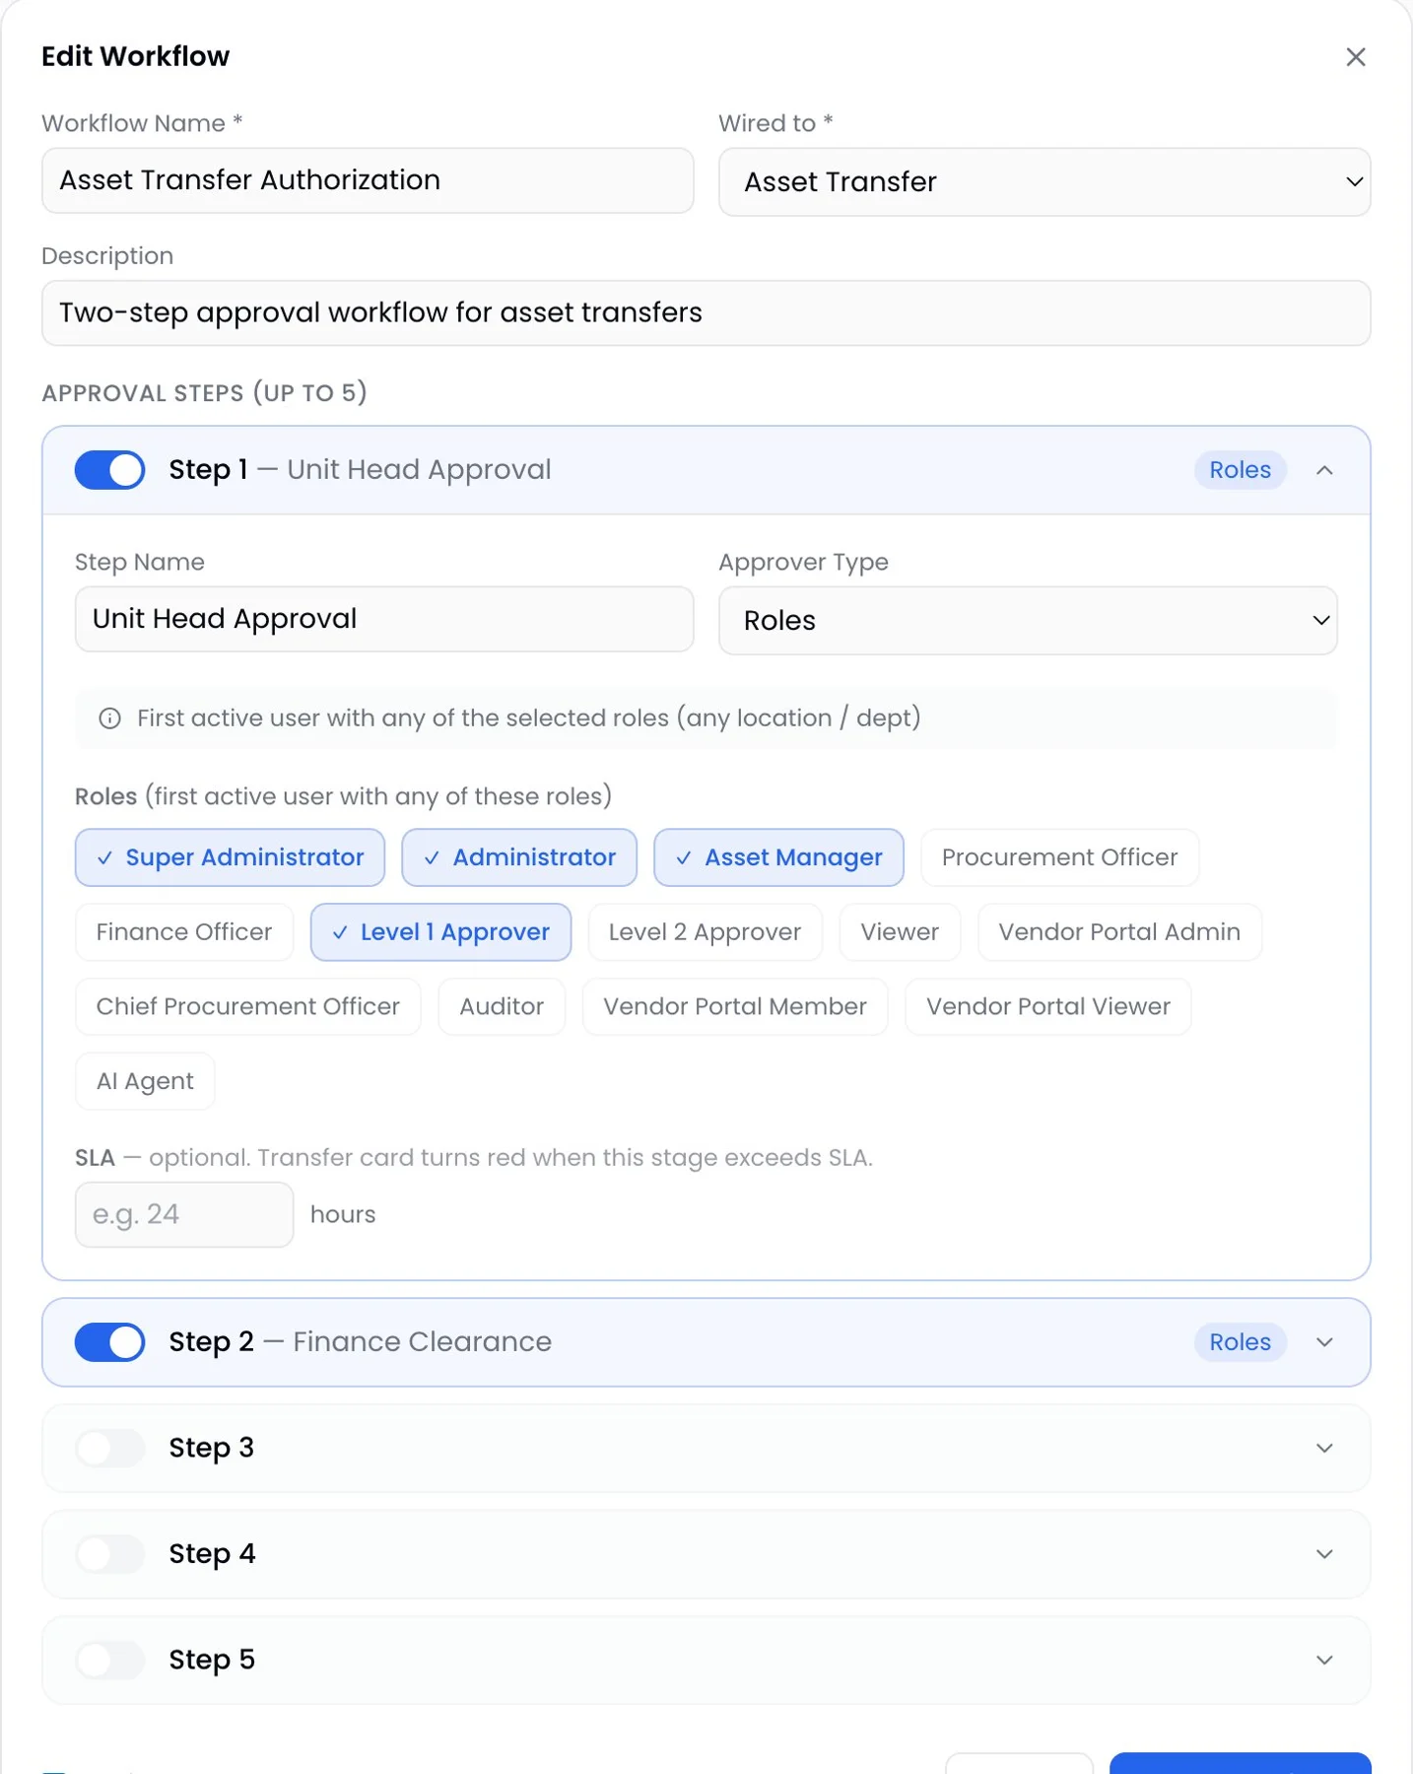Expand Step 4 with its chevron
Viewport: 1413px width, 1774px height.
[x=1324, y=1554]
